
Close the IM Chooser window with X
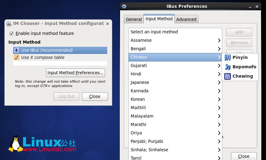108,23
